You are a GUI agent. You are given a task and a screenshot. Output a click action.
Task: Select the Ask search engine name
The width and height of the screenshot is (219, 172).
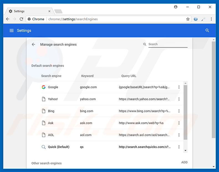tap(50, 123)
